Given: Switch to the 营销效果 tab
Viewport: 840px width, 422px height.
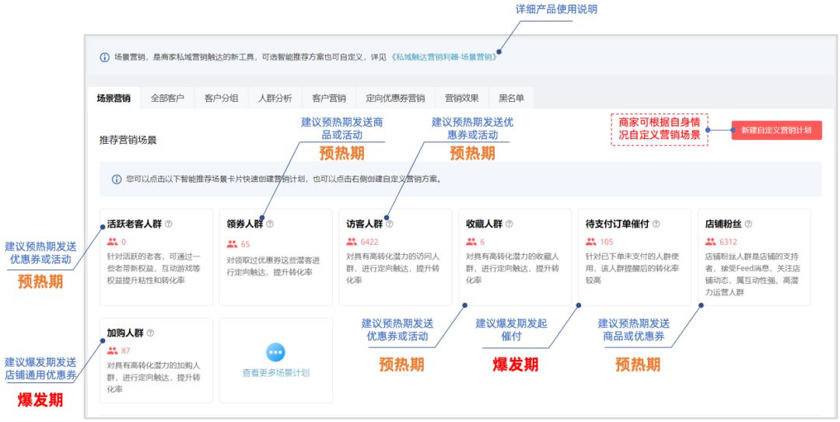Looking at the screenshot, I should tap(462, 99).
